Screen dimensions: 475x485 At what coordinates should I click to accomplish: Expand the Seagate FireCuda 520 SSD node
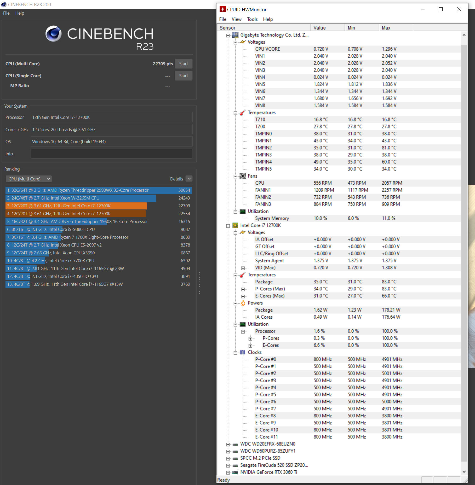[228, 465]
